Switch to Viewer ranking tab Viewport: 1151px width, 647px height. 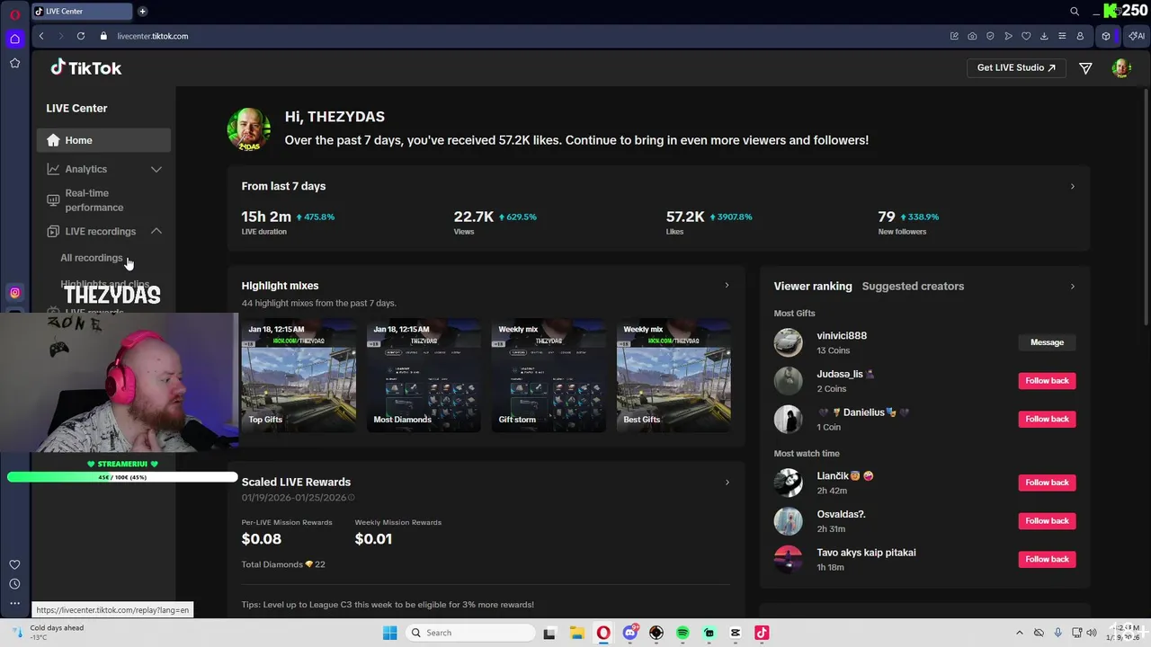tap(813, 286)
